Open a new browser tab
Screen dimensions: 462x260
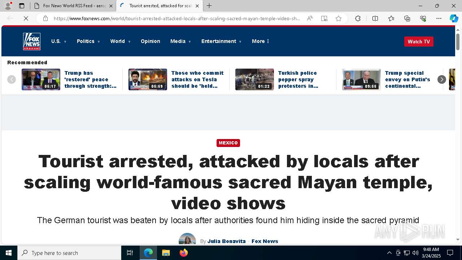[209, 6]
